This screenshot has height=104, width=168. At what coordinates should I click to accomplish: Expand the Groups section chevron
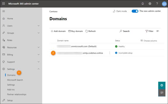pyautogui.click(x=39, y=33)
